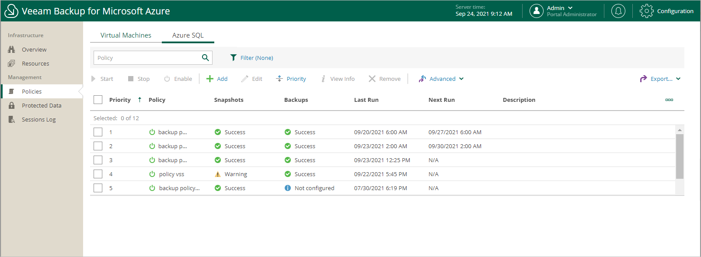
Task: Open Sessions Log in the sidebar
Action: pos(39,119)
